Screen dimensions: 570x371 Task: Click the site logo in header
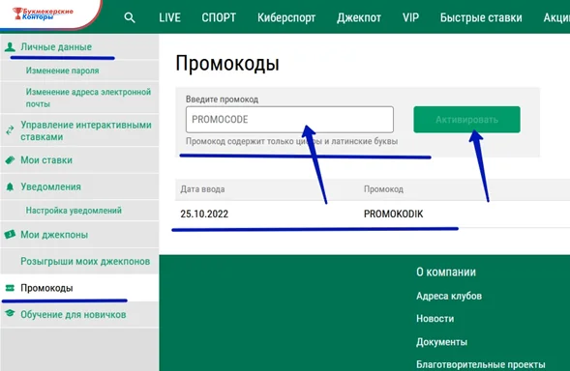click(x=43, y=14)
